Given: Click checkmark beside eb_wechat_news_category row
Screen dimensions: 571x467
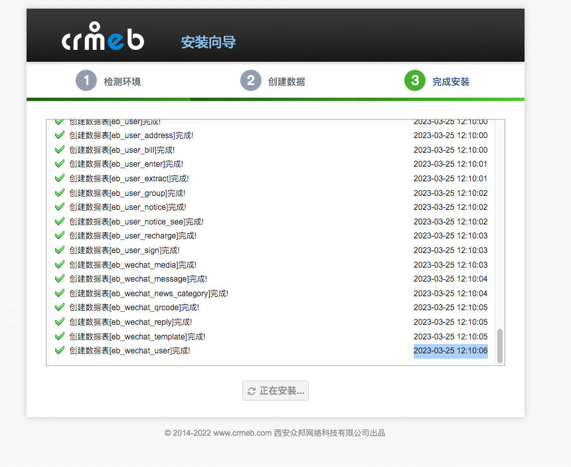Looking at the screenshot, I should 60,293.
